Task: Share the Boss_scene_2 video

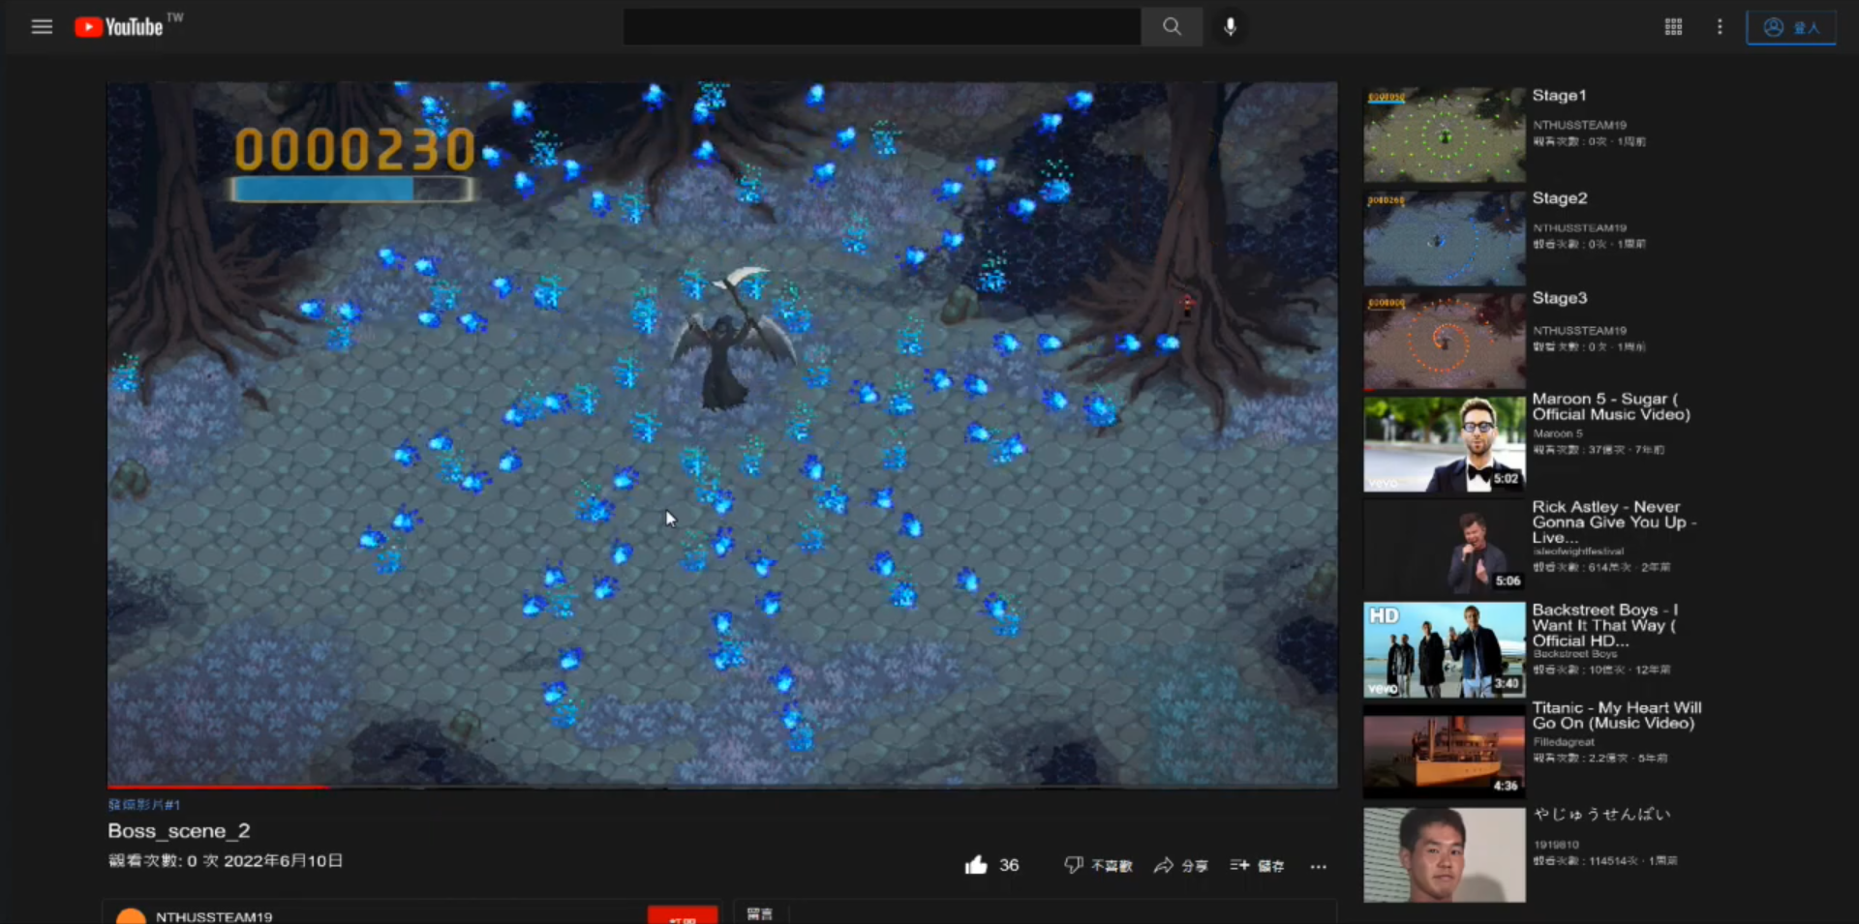Action: click(1180, 865)
